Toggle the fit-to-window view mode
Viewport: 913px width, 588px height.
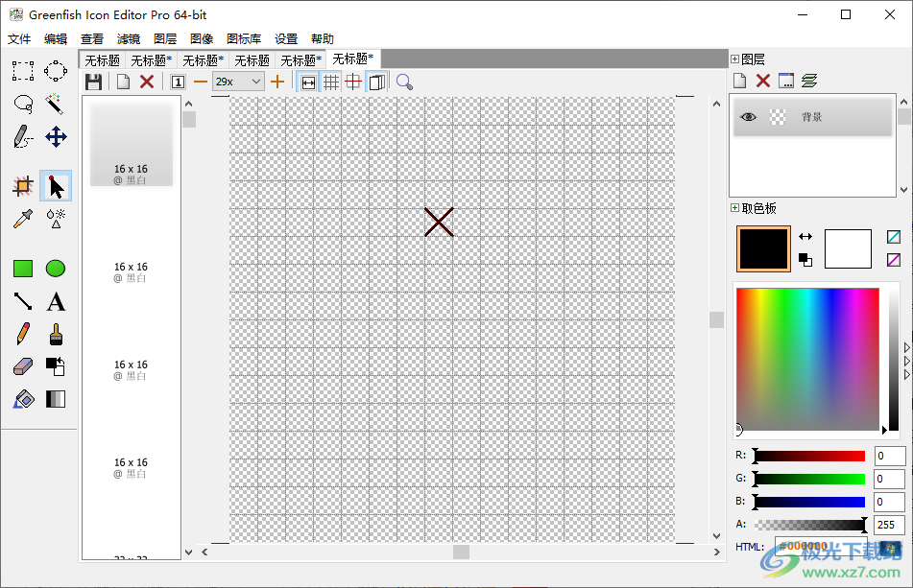click(307, 82)
